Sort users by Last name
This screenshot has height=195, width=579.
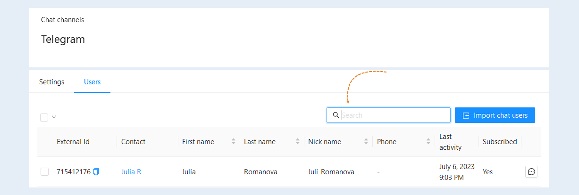(x=298, y=142)
